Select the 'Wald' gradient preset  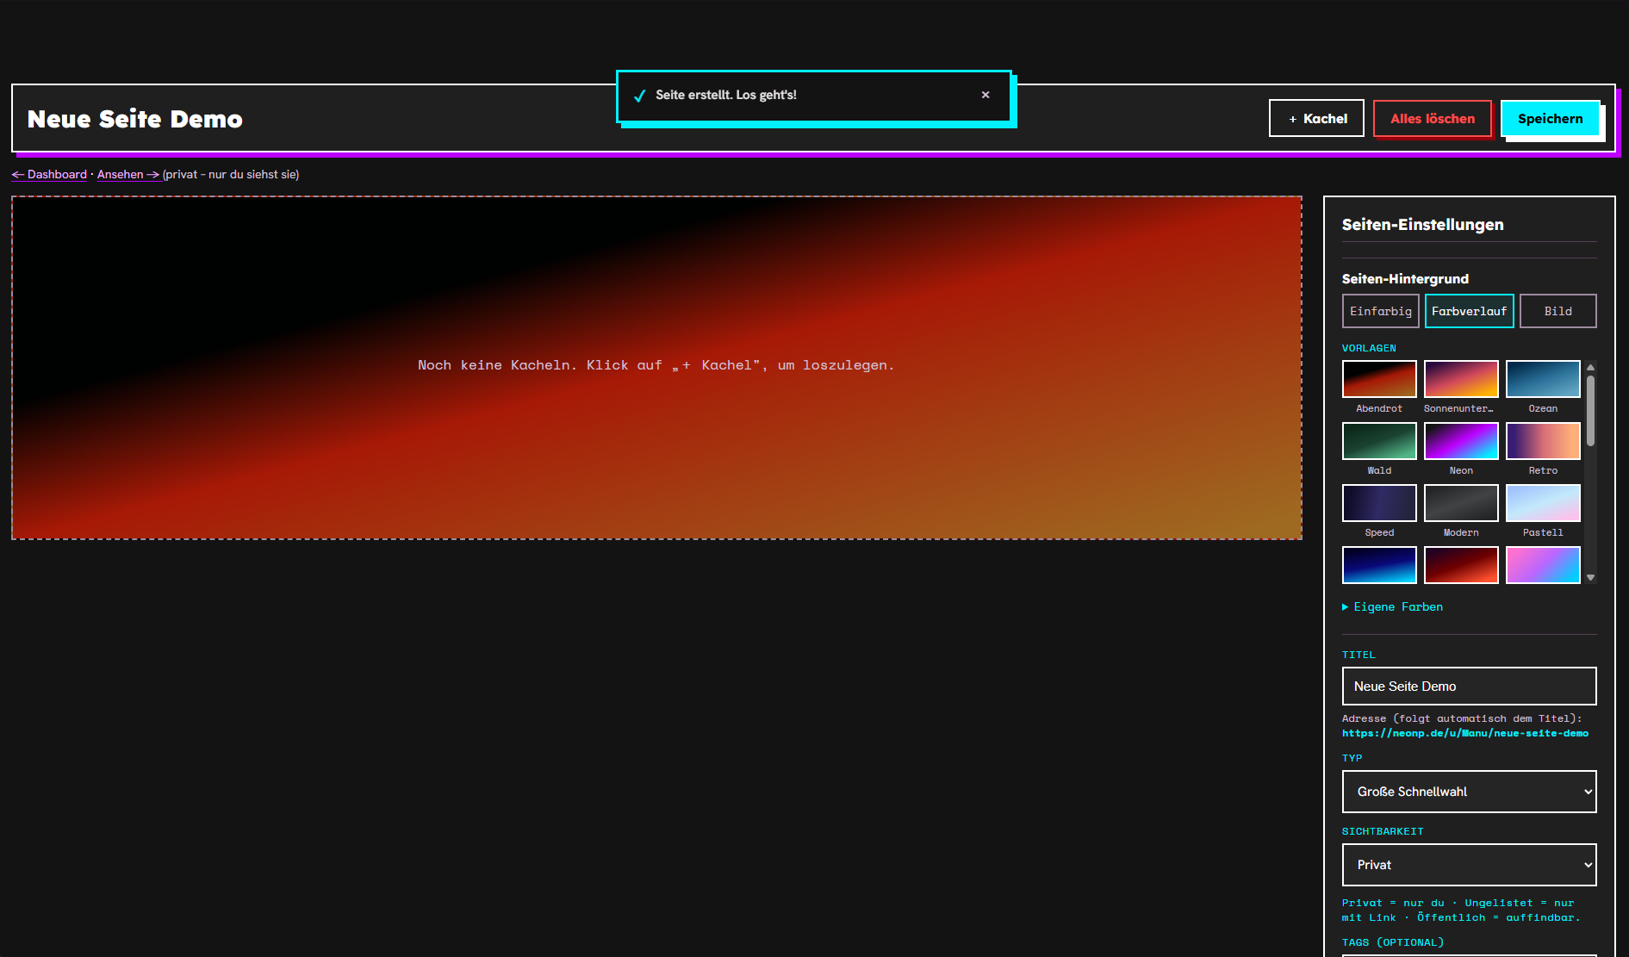(x=1379, y=441)
